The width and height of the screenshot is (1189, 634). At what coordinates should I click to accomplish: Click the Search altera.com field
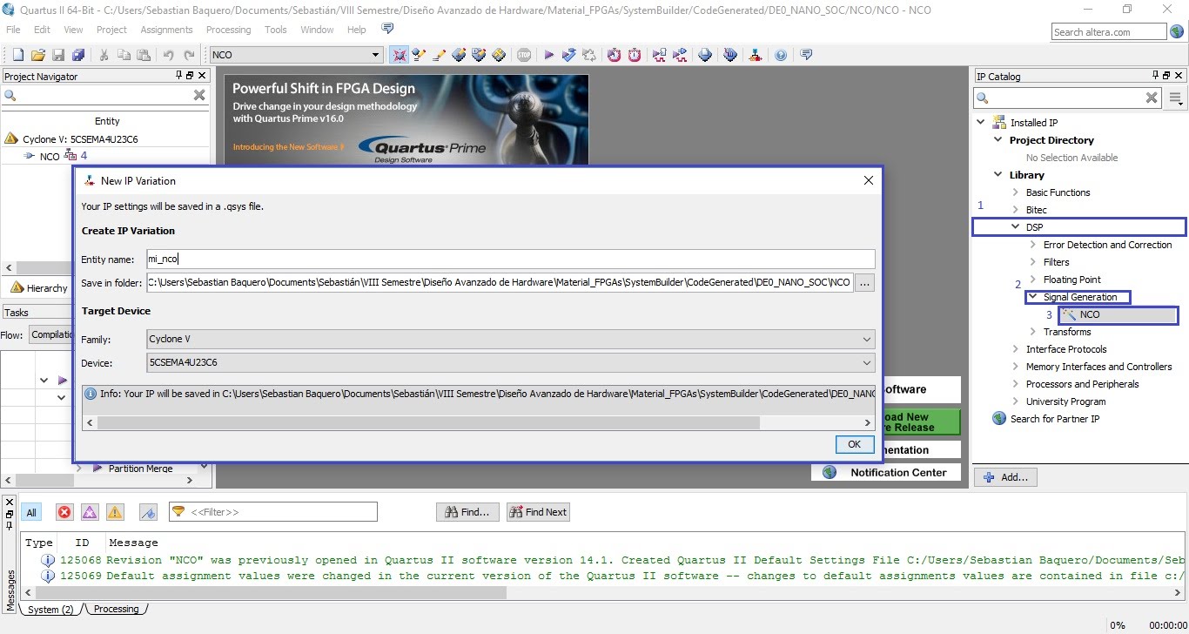tap(1108, 32)
